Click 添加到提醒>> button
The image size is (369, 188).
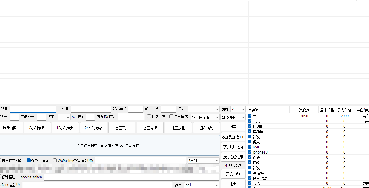(x=233, y=137)
